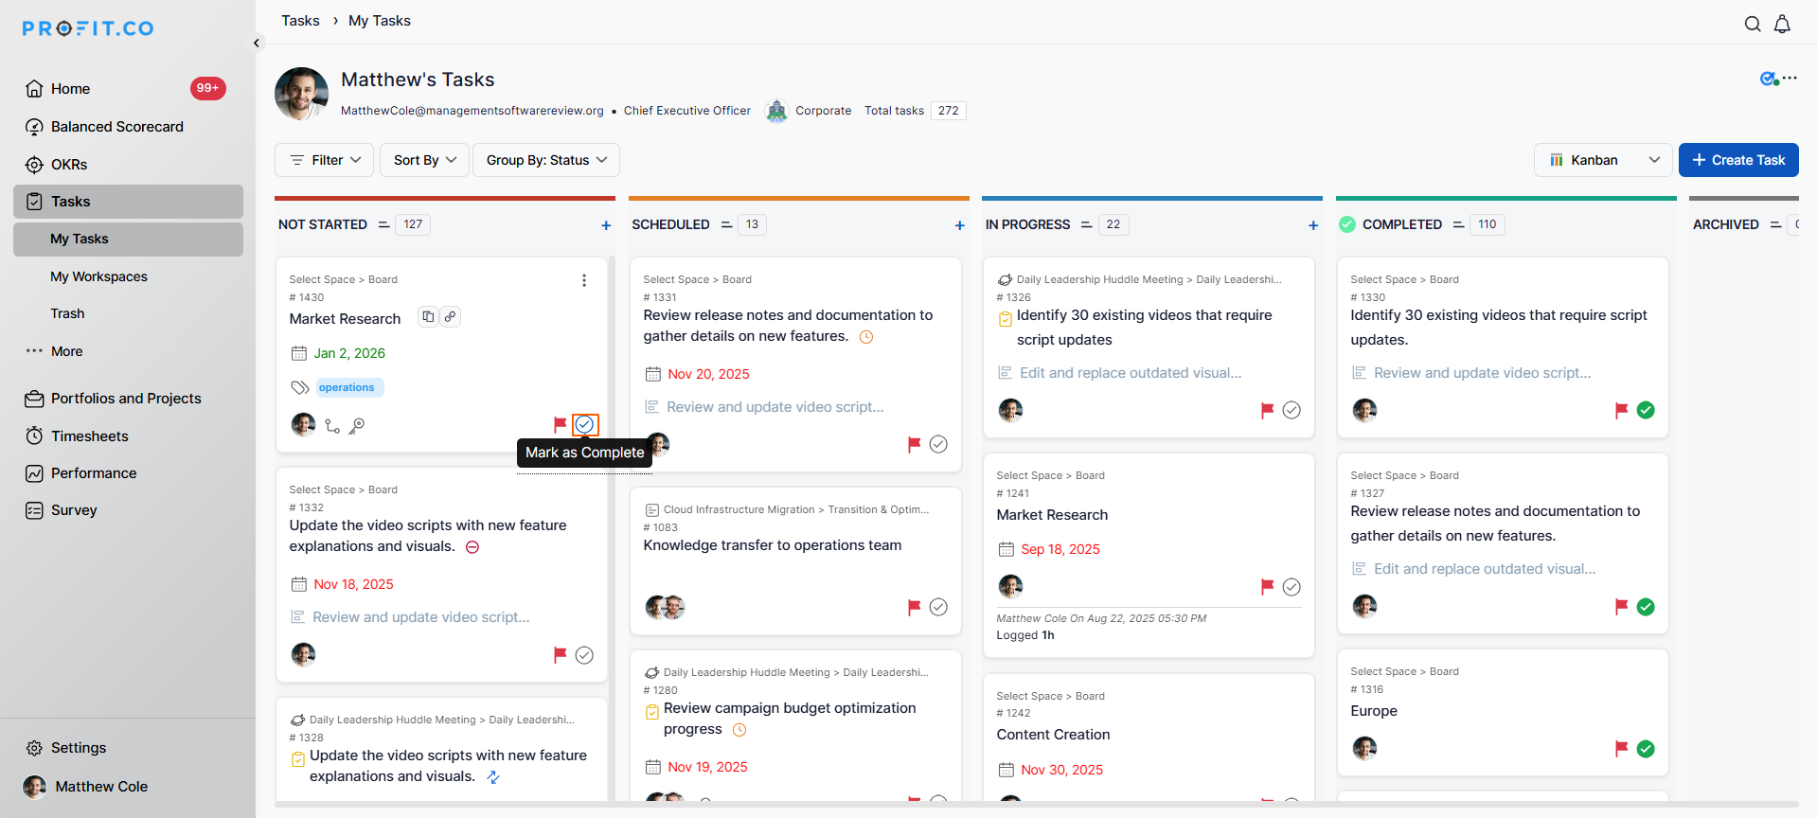Collapse the sidebar with the chevron
This screenshot has width=1817, height=818.
(256, 43)
